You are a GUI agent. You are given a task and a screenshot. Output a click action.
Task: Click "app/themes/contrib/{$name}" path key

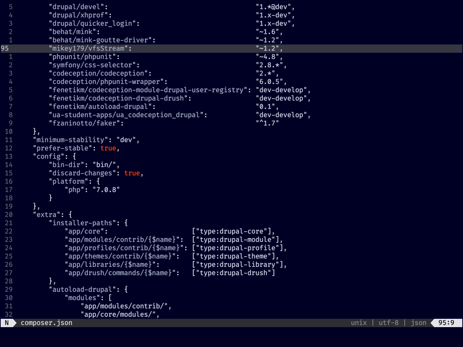pyautogui.click(x=120, y=256)
